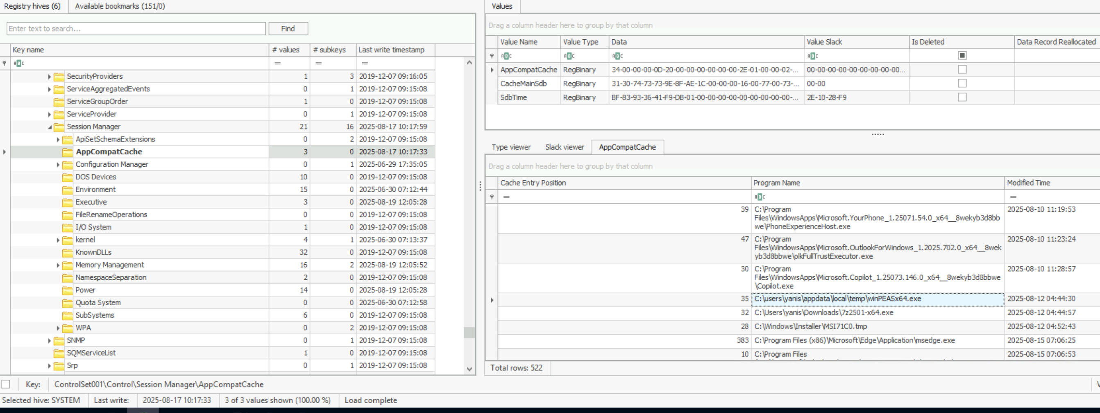This screenshot has width=1100, height=413.
Task: Expand the SNMP key
Action: tap(50, 341)
